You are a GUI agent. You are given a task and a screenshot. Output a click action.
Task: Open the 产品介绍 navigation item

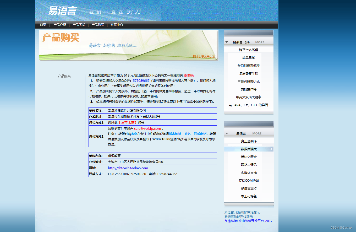click(x=60, y=25)
